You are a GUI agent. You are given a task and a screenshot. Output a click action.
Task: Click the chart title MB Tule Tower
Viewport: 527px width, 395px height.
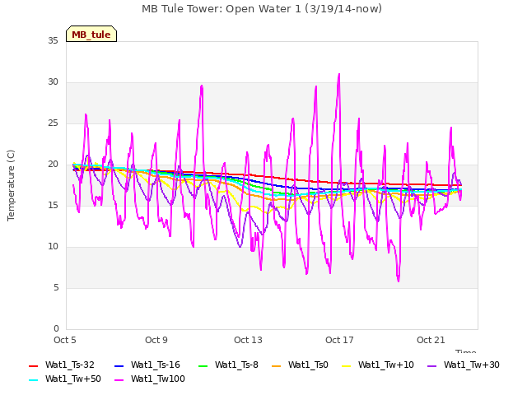[x=262, y=9]
